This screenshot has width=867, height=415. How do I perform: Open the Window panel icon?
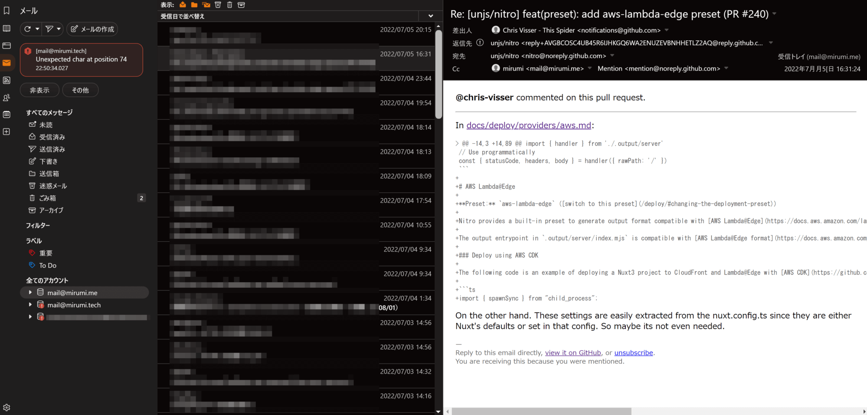click(7, 45)
